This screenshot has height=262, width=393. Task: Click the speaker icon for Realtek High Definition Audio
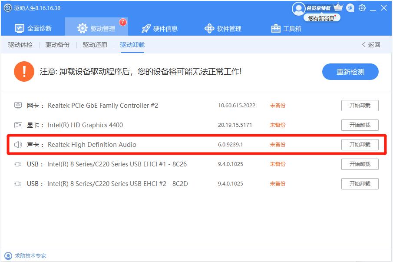coord(18,144)
